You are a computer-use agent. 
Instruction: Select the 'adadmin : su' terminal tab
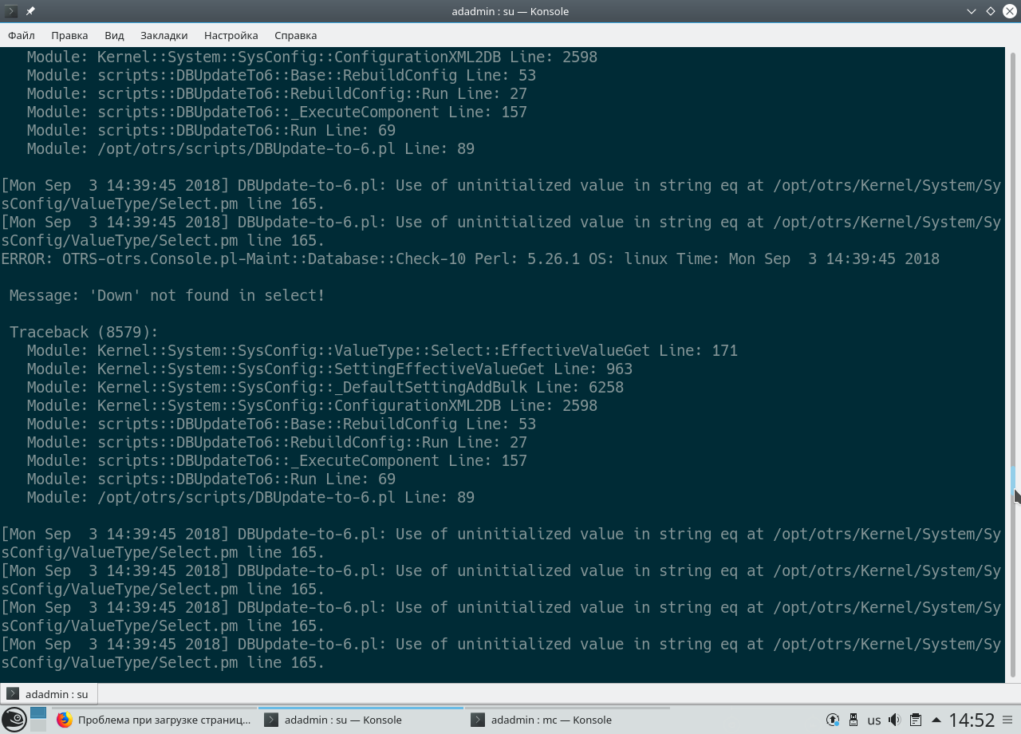coord(49,694)
